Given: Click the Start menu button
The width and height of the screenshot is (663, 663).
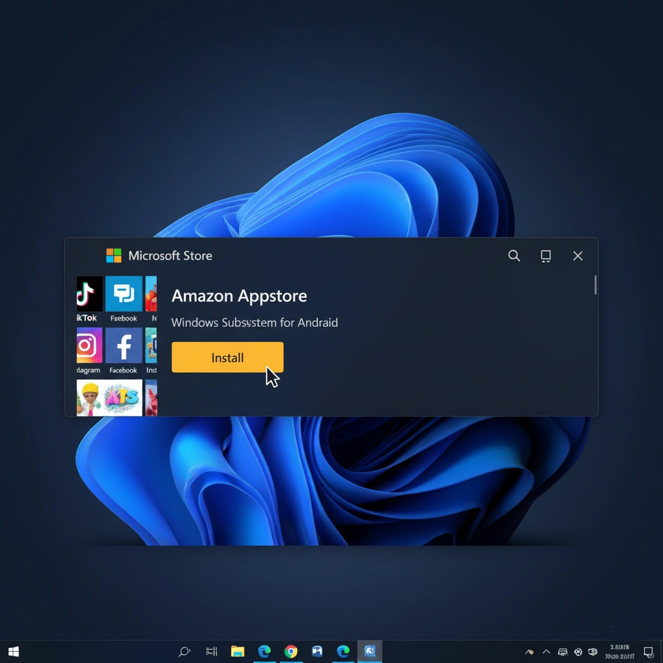Looking at the screenshot, I should click(13, 651).
